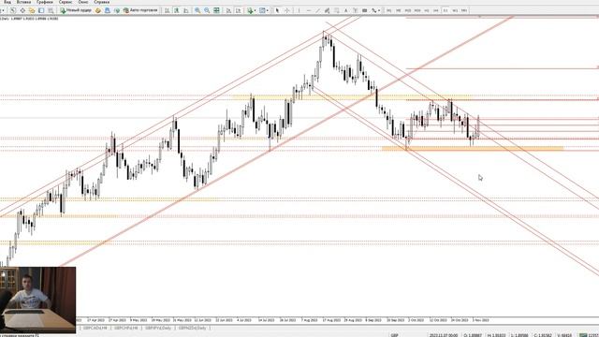Open the chart periods icon

[262, 10]
